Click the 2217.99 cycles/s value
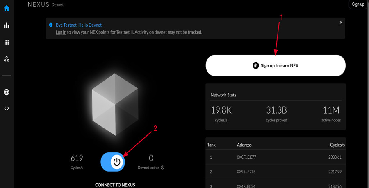The image size is (369, 188). click(335, 172)
